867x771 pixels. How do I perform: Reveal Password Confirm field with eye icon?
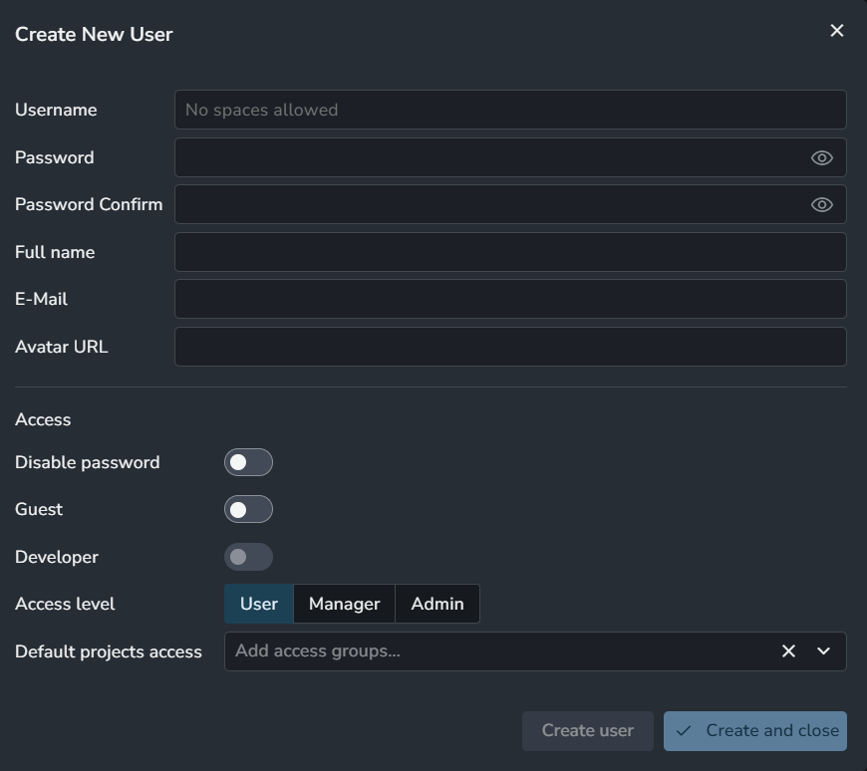(821, 204)
